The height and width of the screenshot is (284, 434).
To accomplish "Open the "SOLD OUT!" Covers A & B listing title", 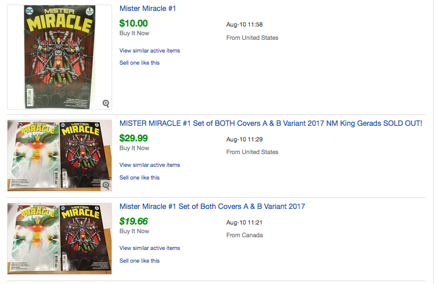I will coord(270,124).
